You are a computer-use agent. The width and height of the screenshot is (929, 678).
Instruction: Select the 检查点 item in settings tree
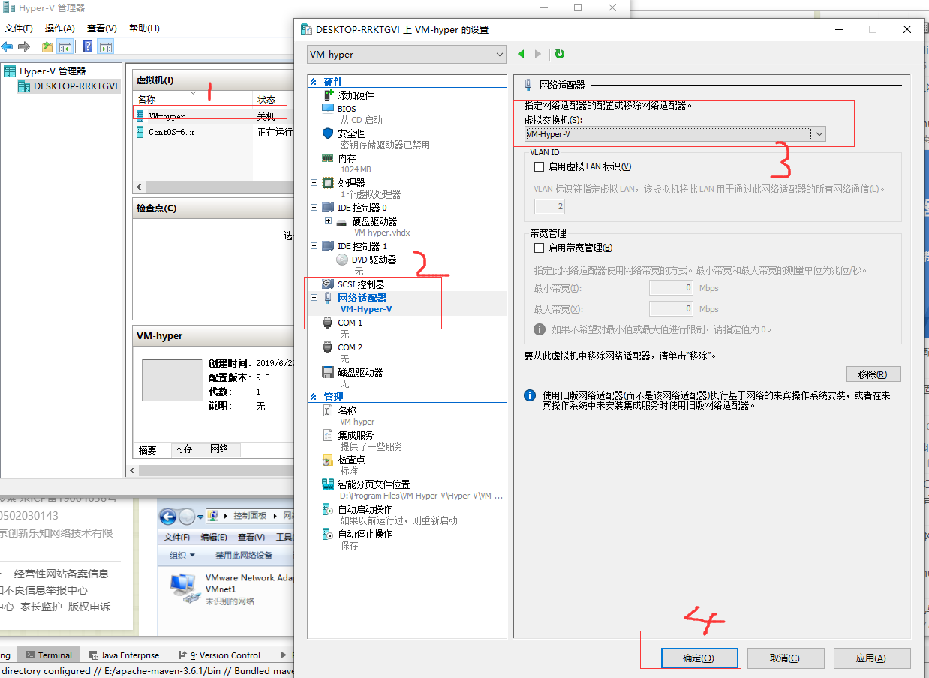(351, 460)
